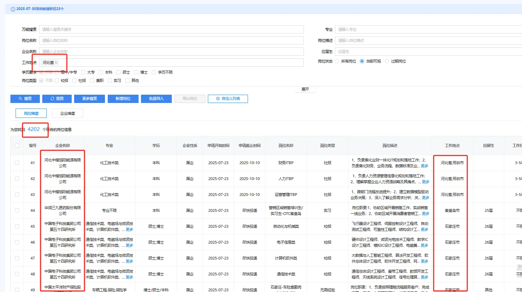
Task: Check the 本科 education checkbox
Action: coord(101,72)
